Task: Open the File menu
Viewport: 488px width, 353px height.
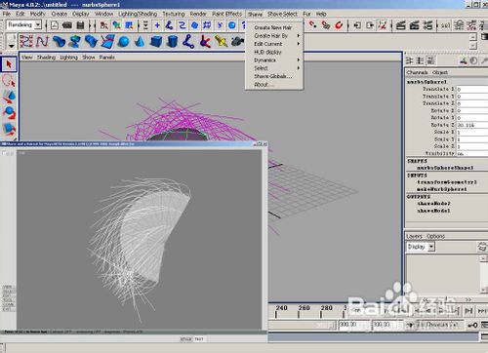Action: tap(7, 14)
